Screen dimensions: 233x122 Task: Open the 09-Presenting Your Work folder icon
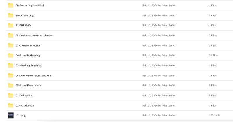click(x=10, y=6)
